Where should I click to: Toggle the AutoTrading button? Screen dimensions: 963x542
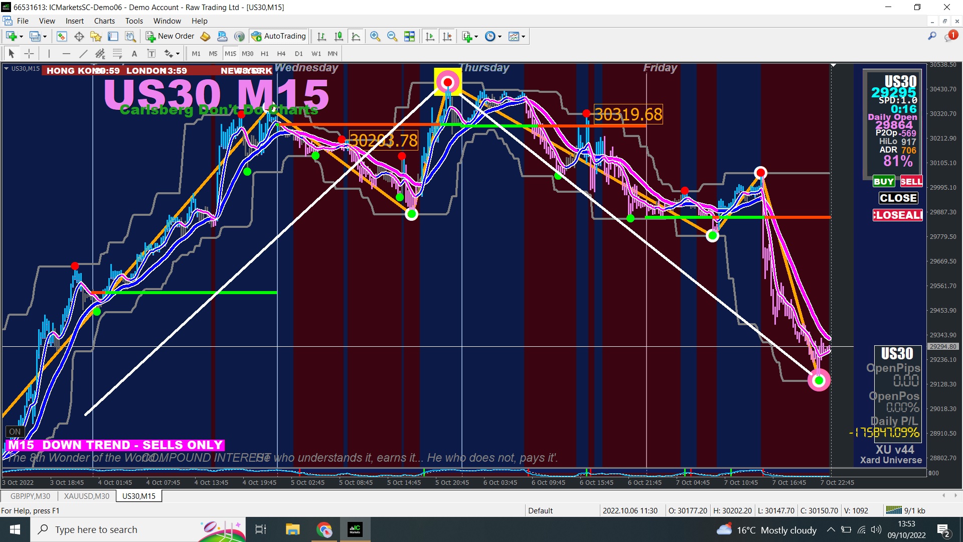tap(279, 36)
